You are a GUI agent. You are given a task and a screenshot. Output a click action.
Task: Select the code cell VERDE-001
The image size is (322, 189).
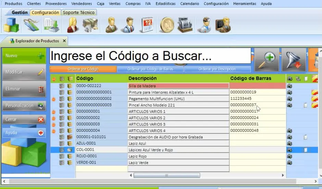point(101,163)
